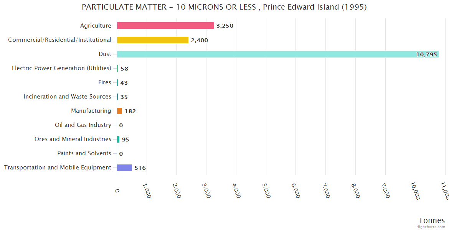Click the orange Manufacturing bar
449x230 pixels.
(x=119, y=111)
